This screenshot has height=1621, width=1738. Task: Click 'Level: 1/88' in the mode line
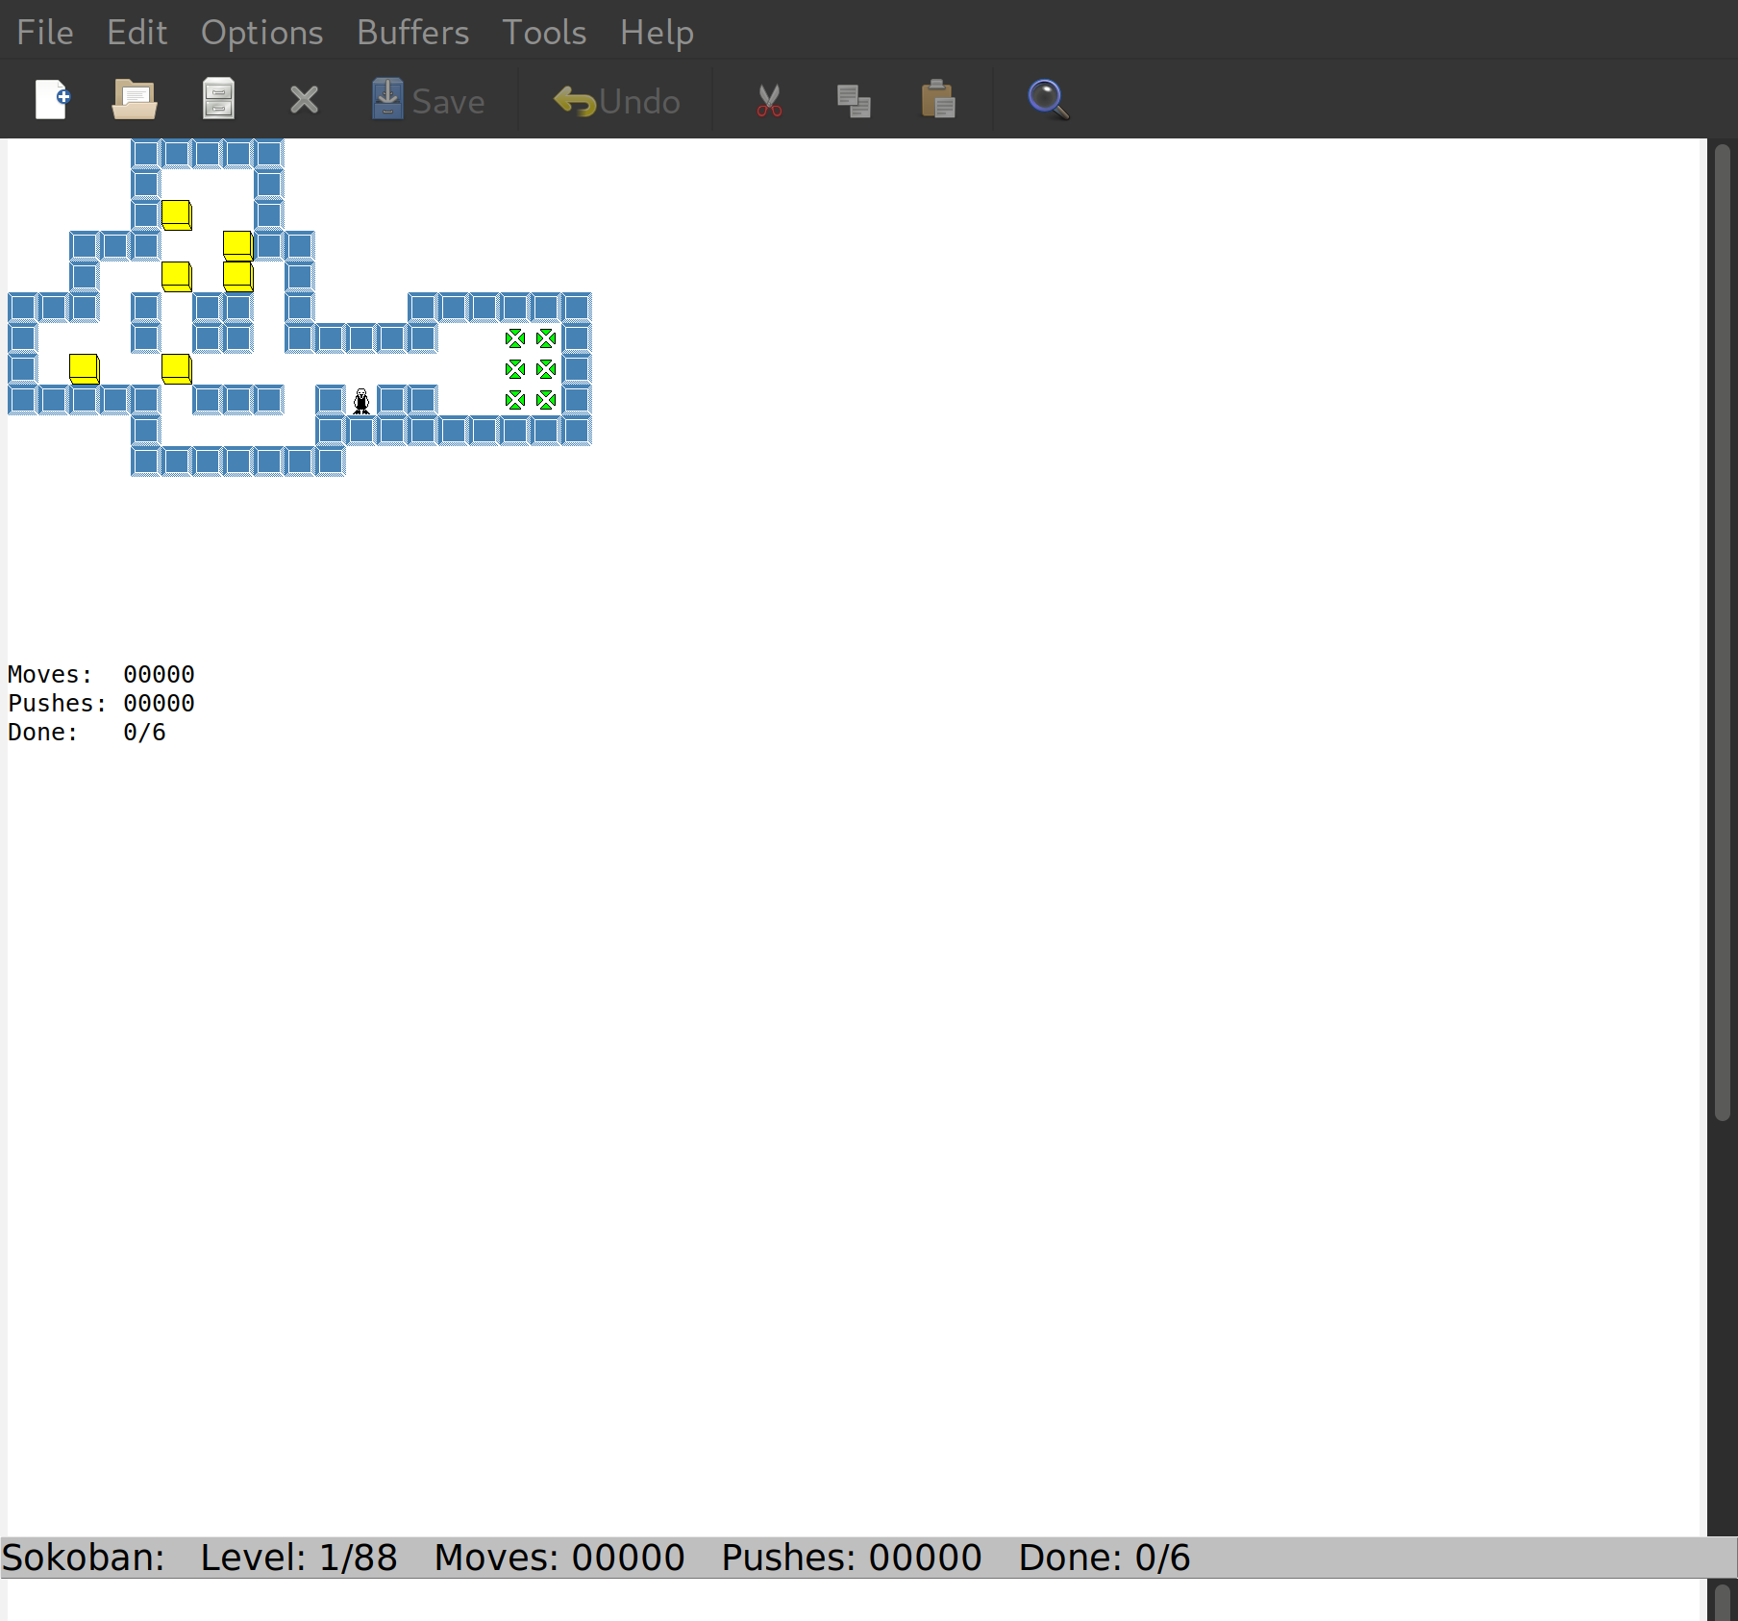tap(299, 1558)
